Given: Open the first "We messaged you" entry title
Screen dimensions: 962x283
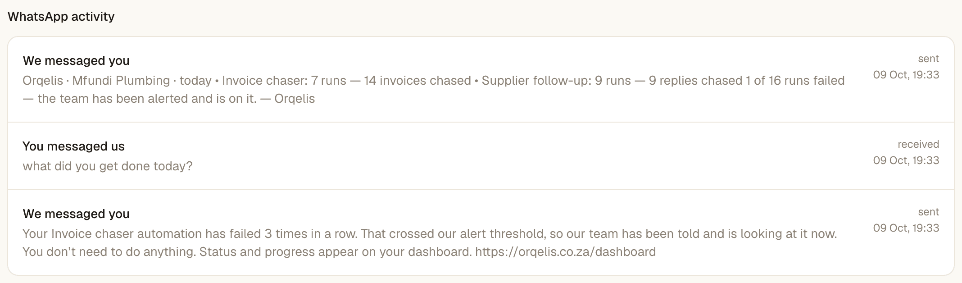Looking at the screenshot, I should 76,61.
